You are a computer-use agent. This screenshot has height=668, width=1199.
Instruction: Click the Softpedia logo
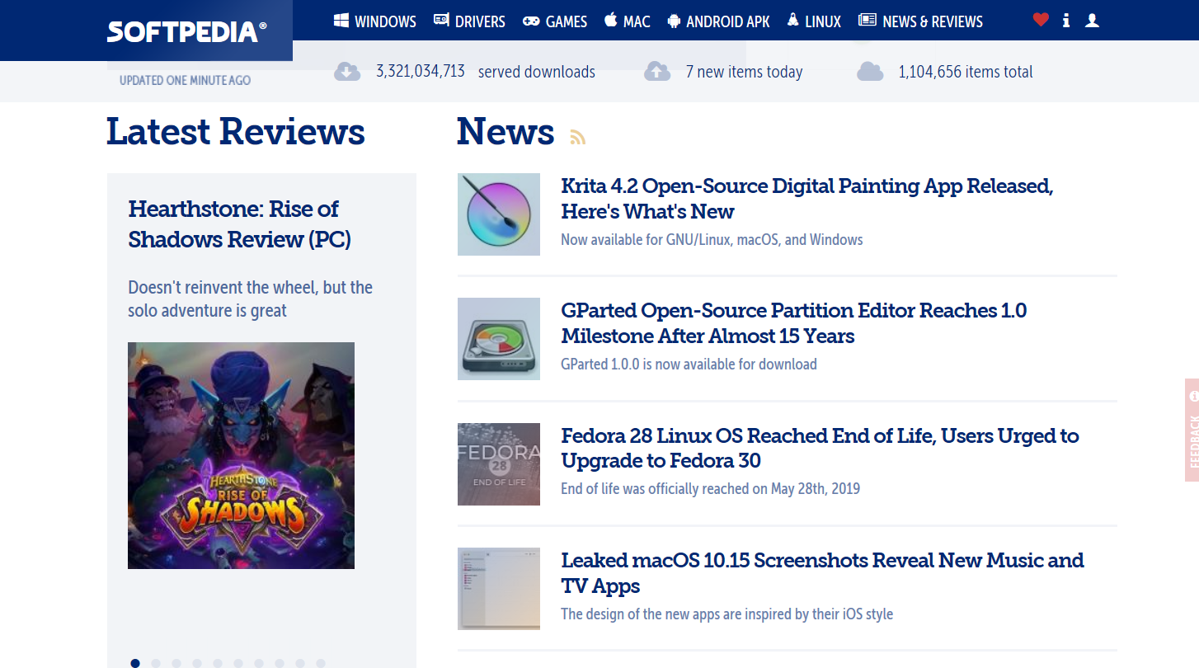pyautogui.click(x=186, y=31)
